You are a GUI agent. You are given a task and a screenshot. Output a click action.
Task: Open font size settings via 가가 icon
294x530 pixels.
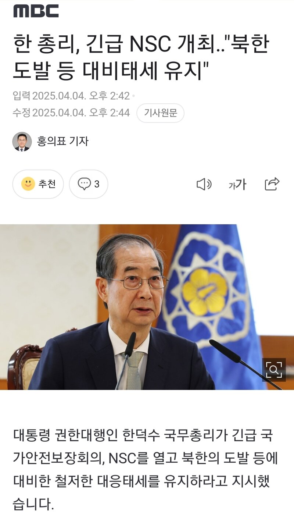tap(237, 184)
